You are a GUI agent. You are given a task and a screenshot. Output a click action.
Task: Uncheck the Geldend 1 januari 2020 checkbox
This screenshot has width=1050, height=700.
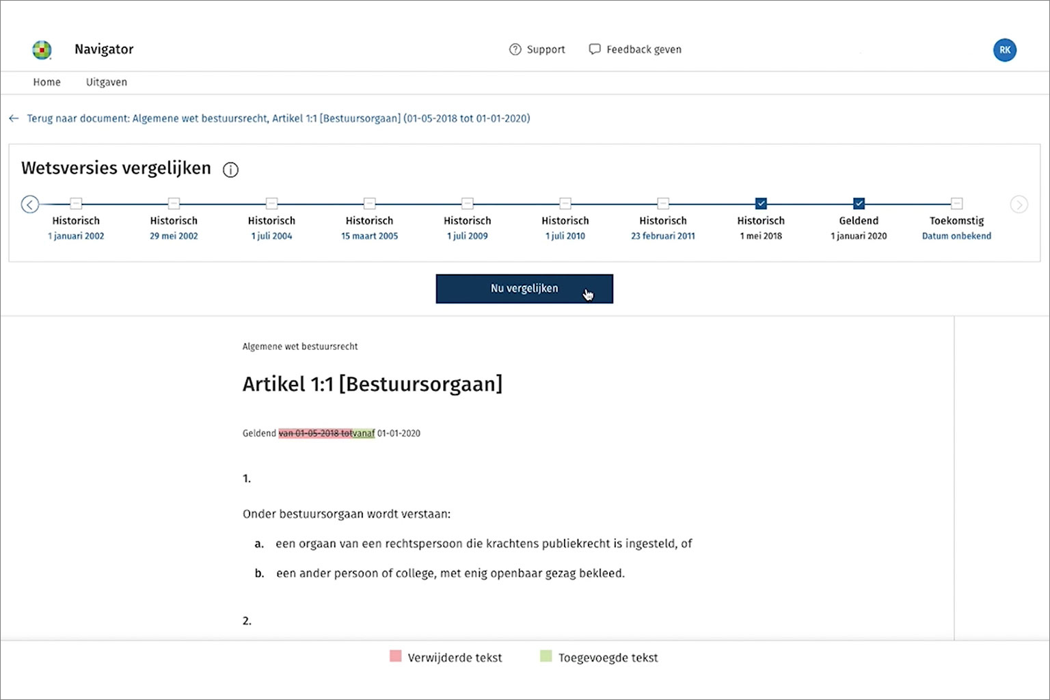pos(859,204)
